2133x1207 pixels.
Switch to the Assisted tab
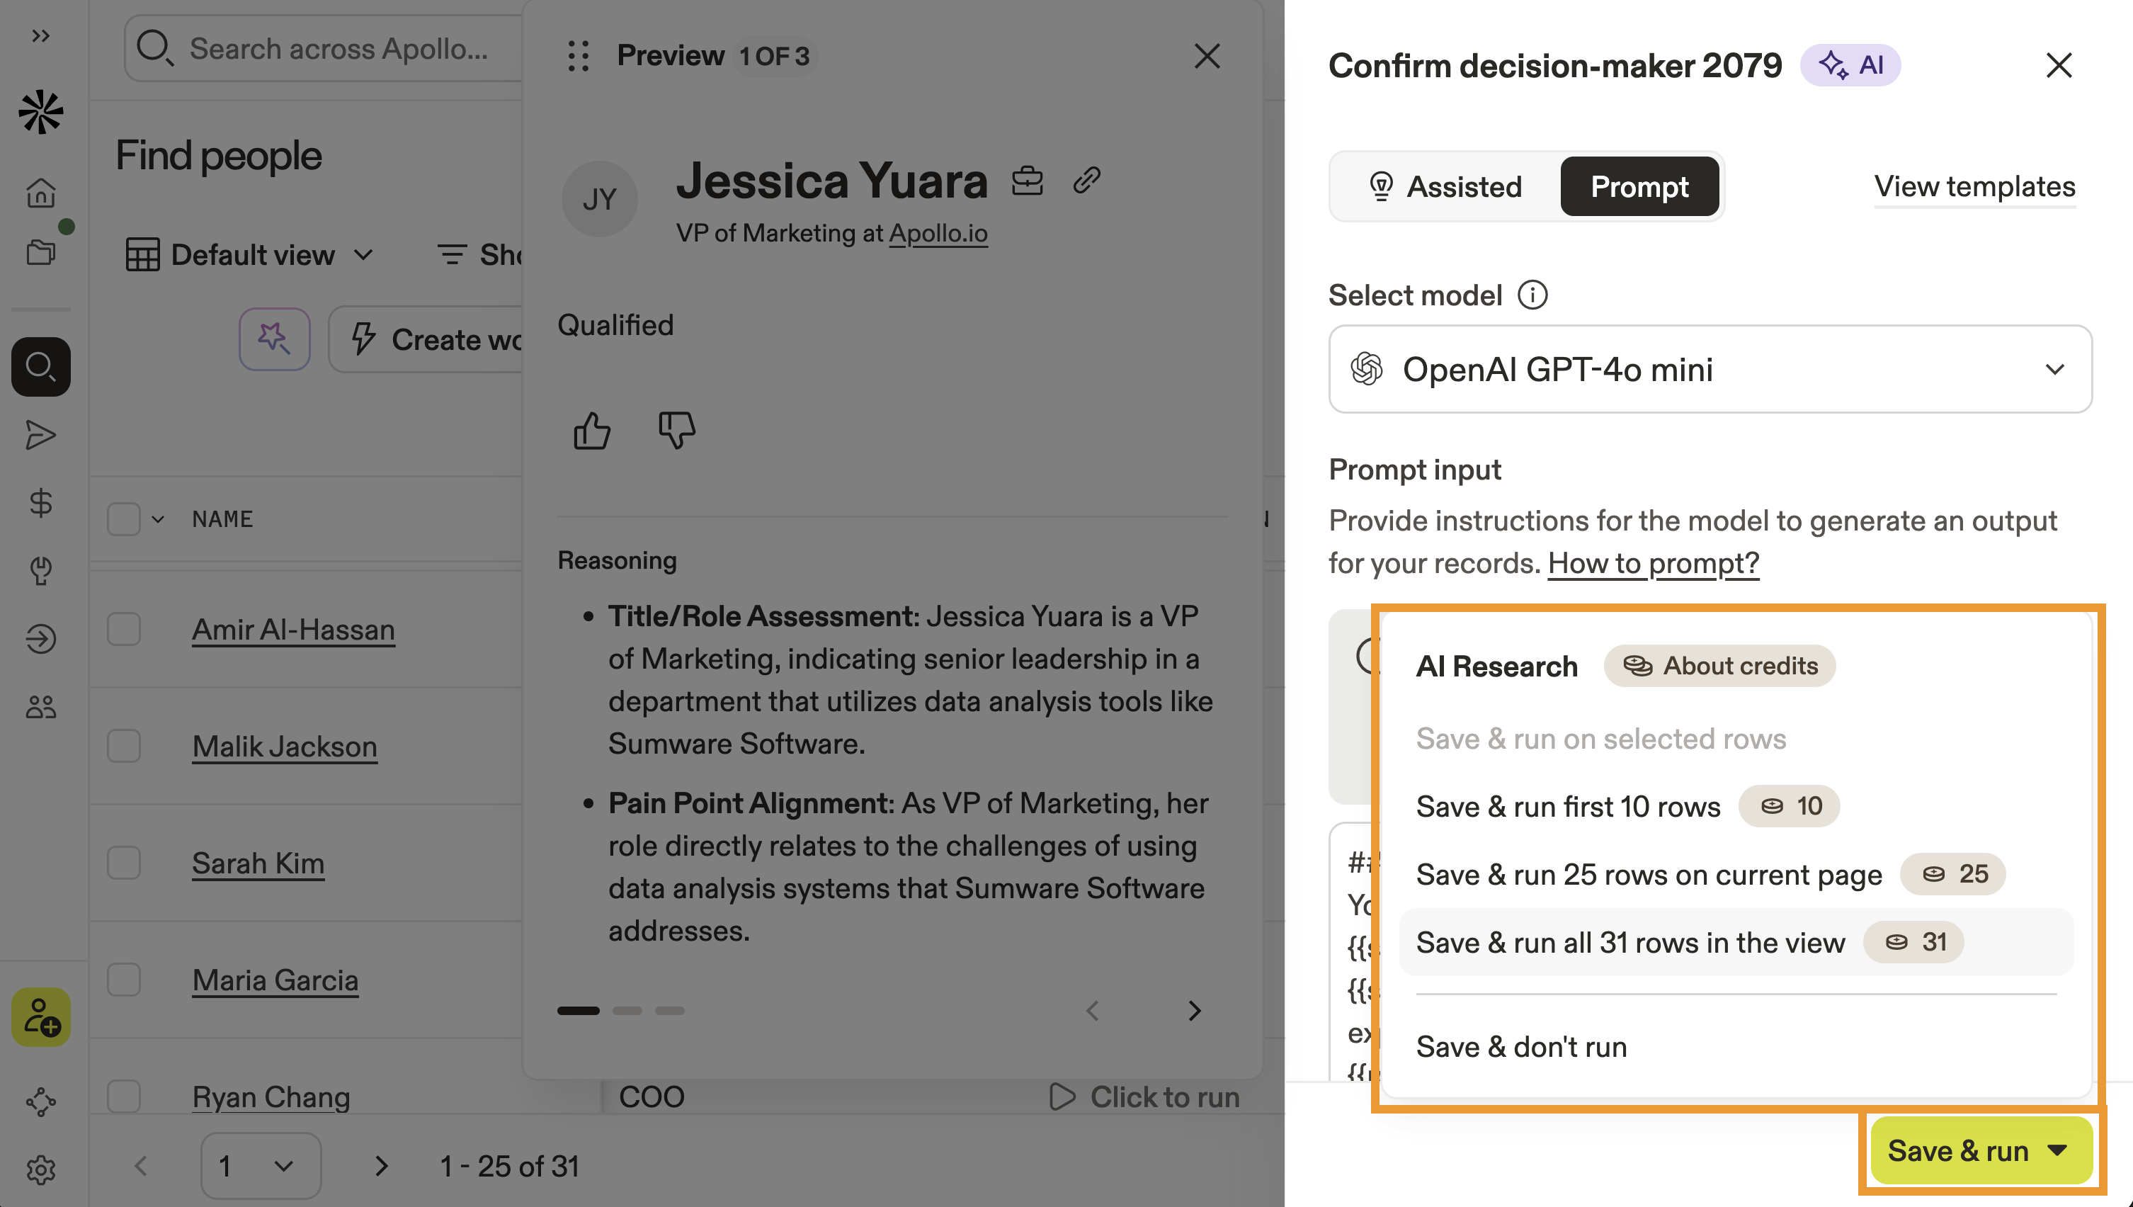pos(1445,186)
